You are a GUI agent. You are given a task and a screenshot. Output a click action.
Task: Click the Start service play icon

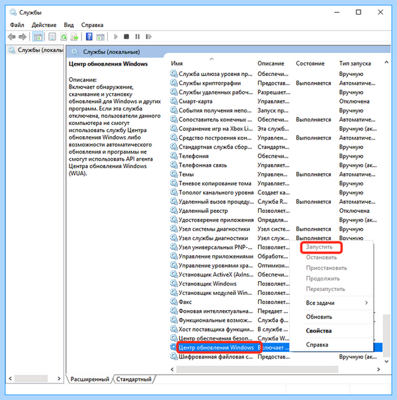pos(116,37)
